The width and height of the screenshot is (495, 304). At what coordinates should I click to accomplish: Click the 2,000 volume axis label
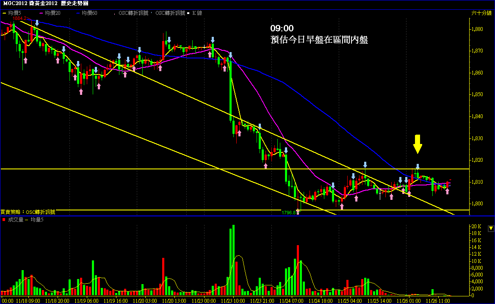click(477, 288)
